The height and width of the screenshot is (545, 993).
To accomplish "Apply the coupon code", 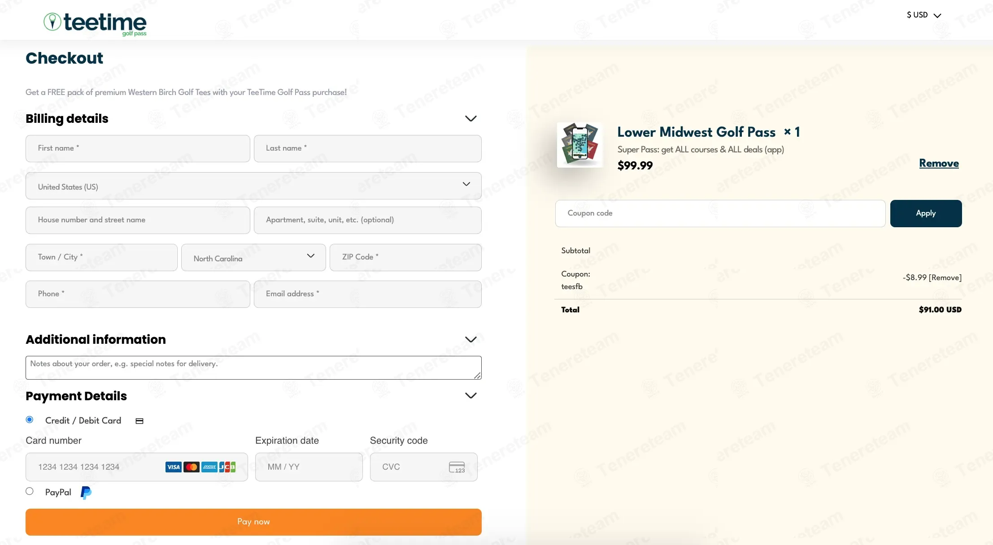I will click(926, 213).
